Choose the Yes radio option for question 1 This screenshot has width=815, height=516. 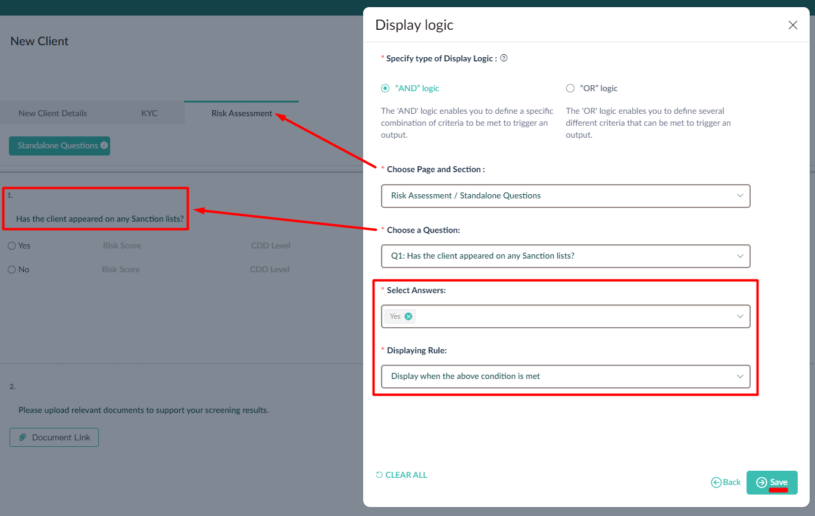click(12, 245)
